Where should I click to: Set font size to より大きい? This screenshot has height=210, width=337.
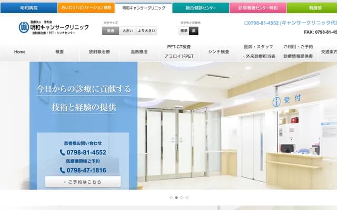pyautogui.click(x=146, y=31)
